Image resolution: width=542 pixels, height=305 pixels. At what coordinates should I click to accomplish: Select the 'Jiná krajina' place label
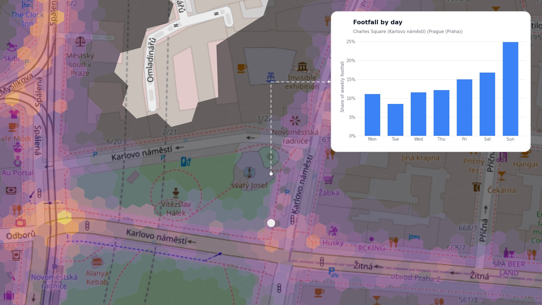click(x=420, y=158)
